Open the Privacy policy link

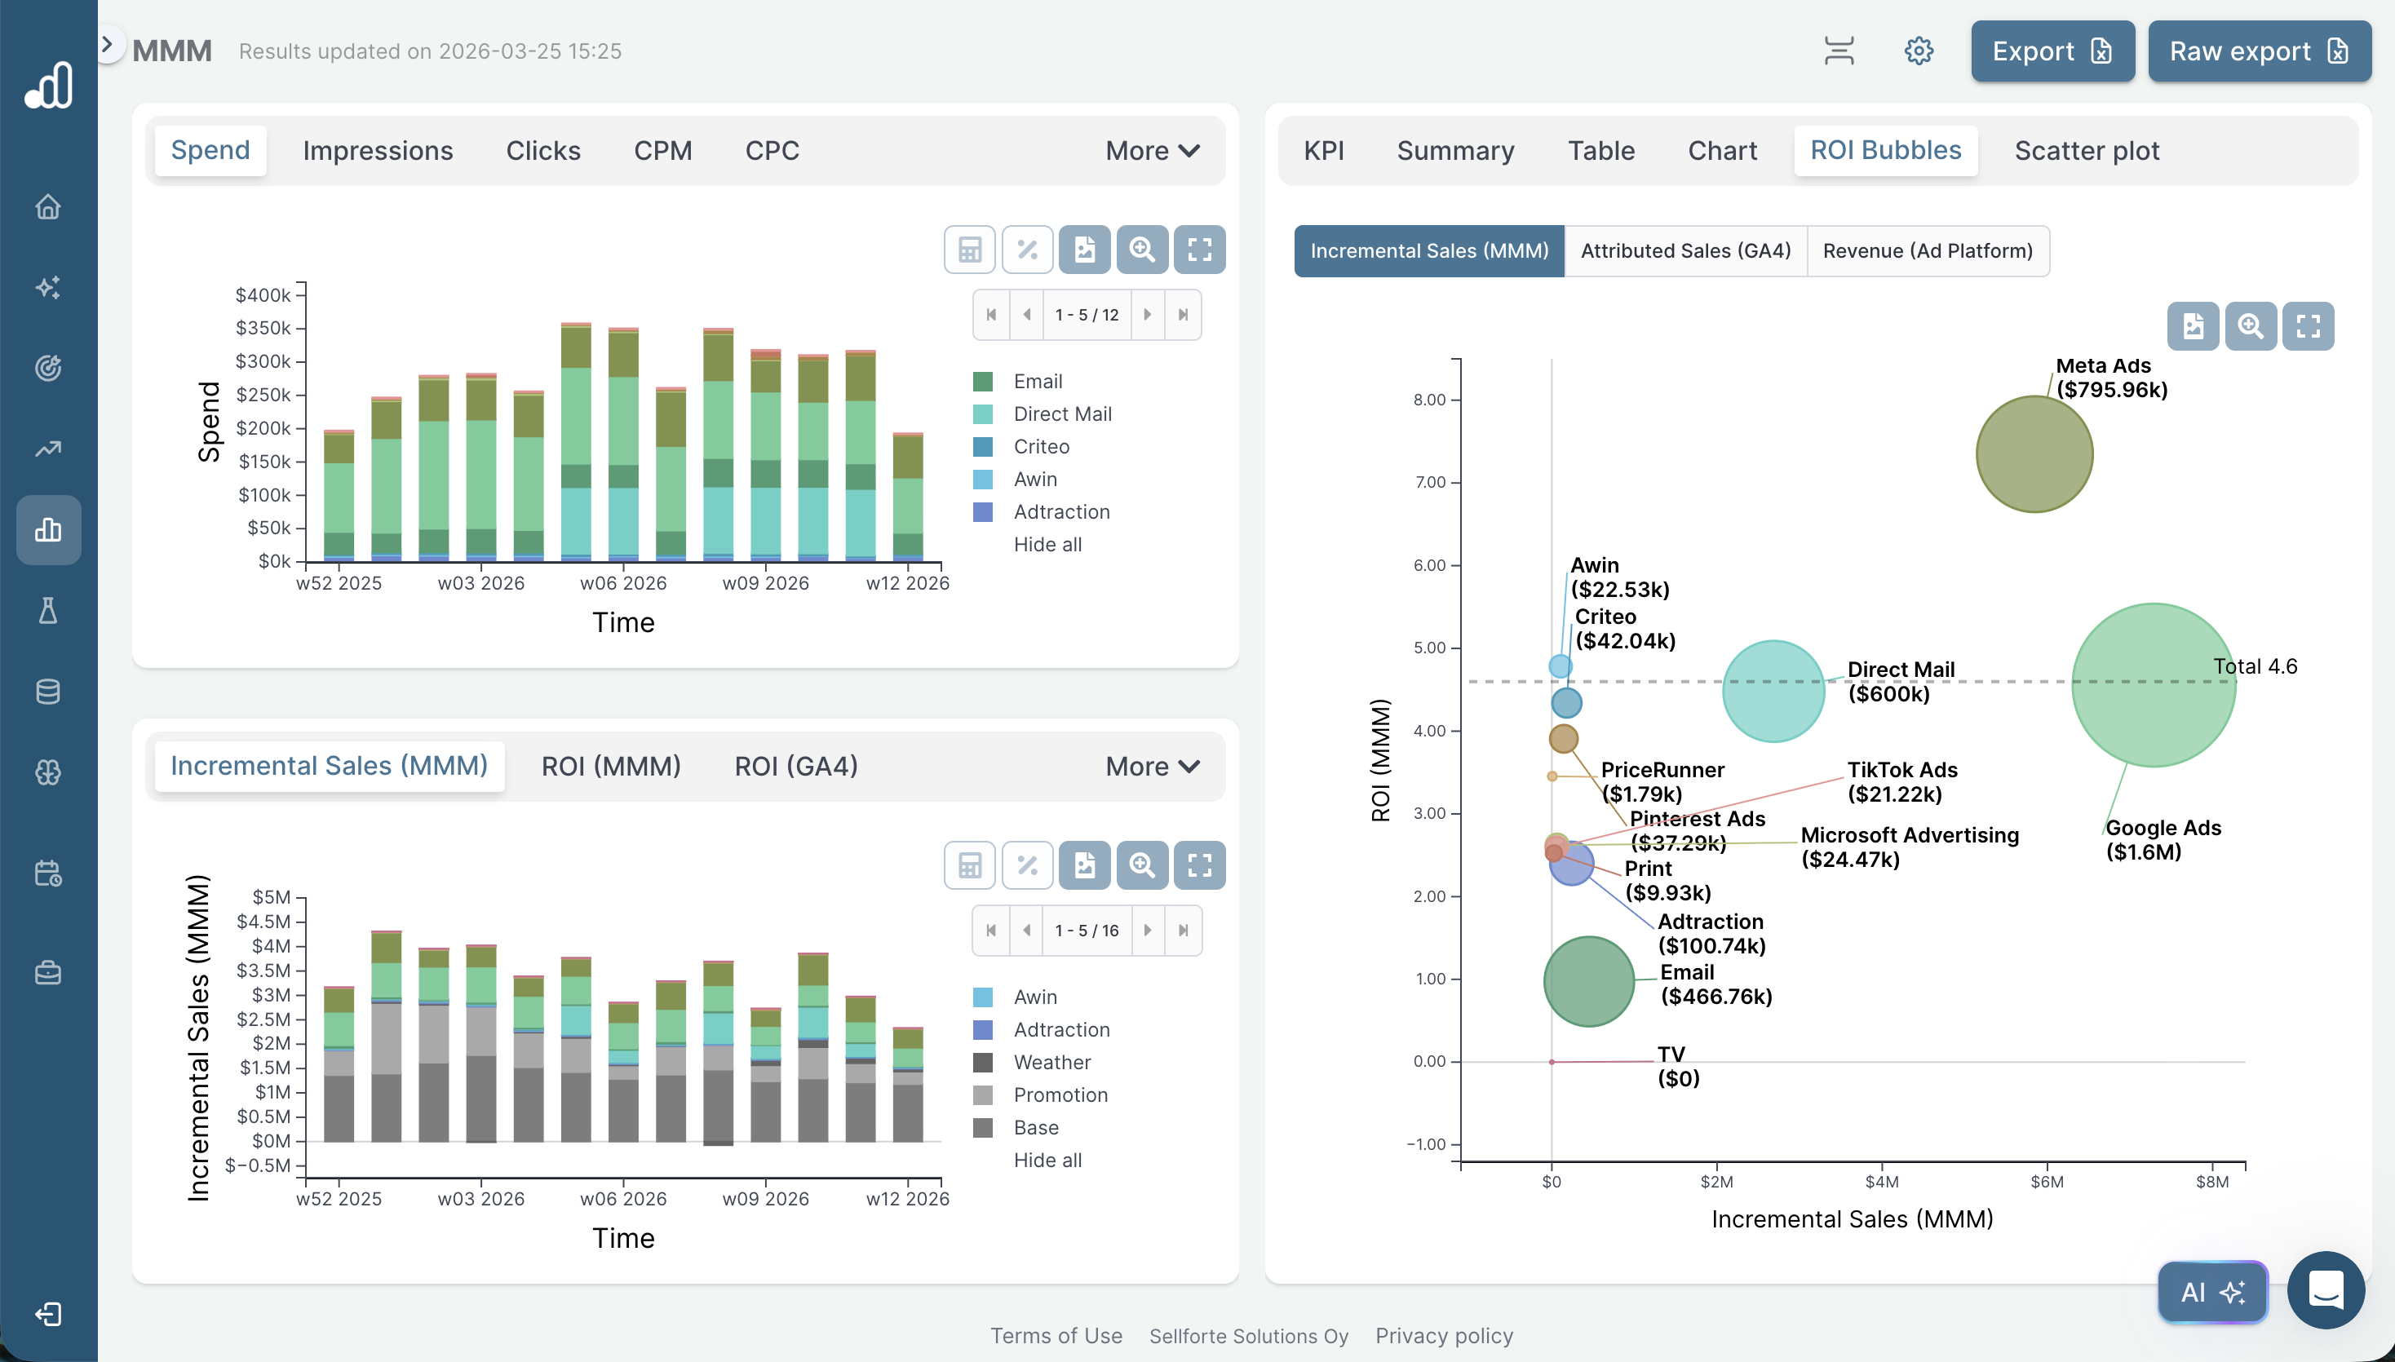[1444, 1336]
